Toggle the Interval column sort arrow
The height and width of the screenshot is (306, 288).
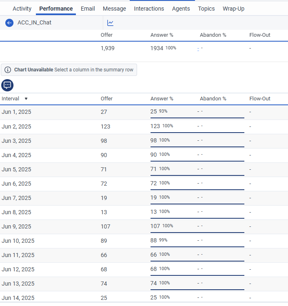pyautogui.click(x=26, y=99)
